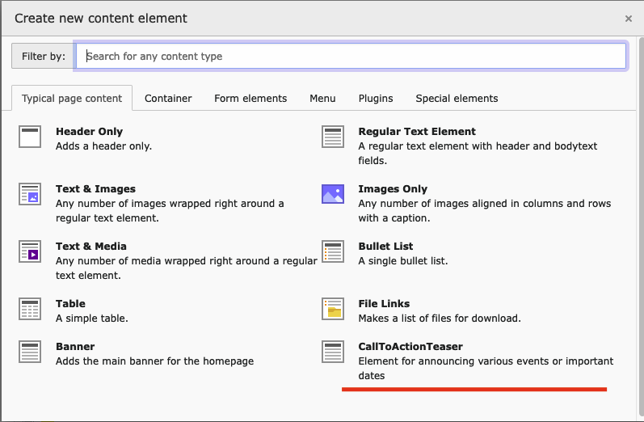This screenshot has height=422, width=644.
Task: Select the Text & Images icon
Action: [30, 194]
